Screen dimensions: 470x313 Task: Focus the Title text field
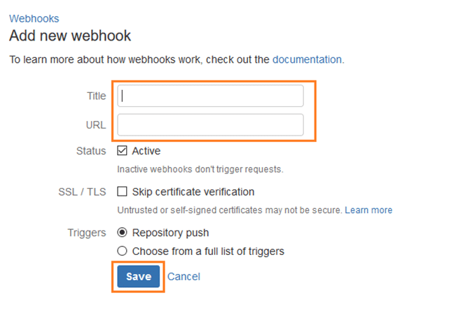point(210,96)
